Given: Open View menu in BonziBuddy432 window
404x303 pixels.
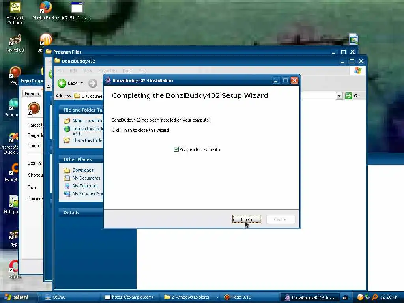Looking at the screenshot, I should (88, 71).
